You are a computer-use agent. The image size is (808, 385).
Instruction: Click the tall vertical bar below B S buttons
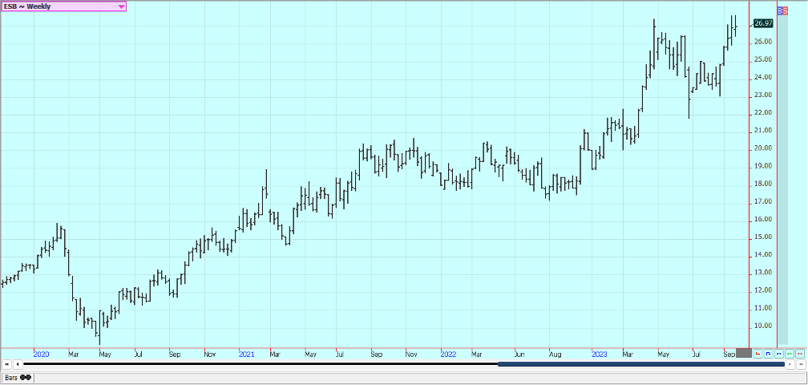tap(782, 180)
